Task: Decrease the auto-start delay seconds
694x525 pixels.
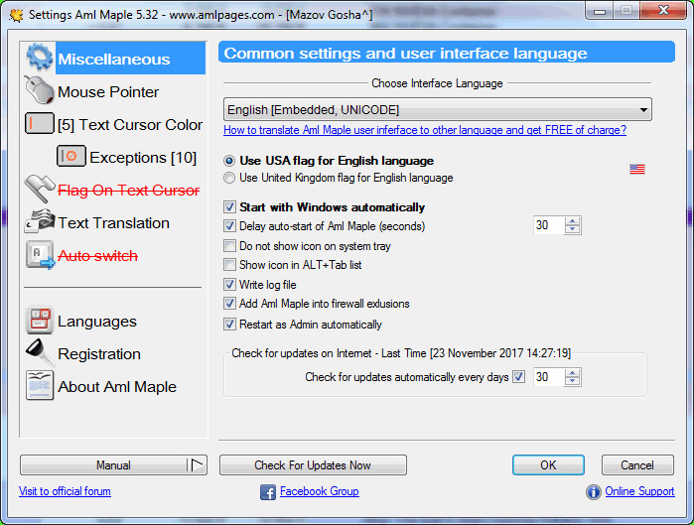Action: pos(572,229)
